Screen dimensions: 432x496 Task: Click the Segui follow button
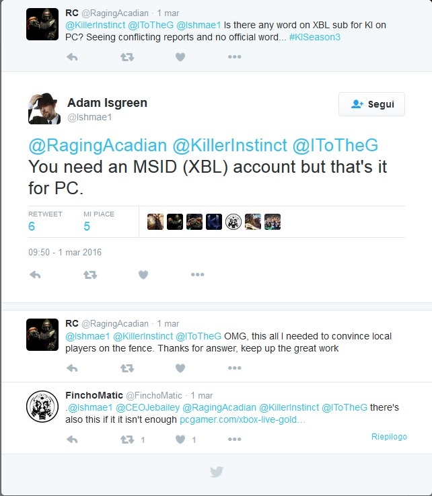coord(371,104)
